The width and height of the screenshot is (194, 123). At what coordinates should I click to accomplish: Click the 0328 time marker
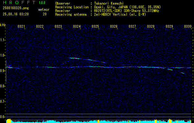pos(151,26)
